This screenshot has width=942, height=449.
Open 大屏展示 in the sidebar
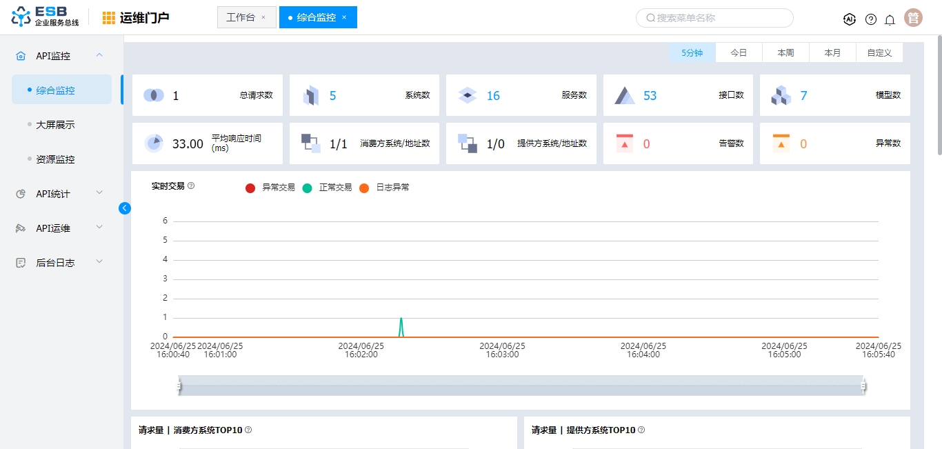[x=55, y=125]
